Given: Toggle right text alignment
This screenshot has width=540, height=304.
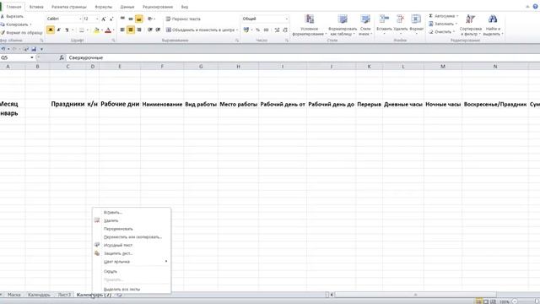Looking at the screenshot, I should (x=138, y=30).
